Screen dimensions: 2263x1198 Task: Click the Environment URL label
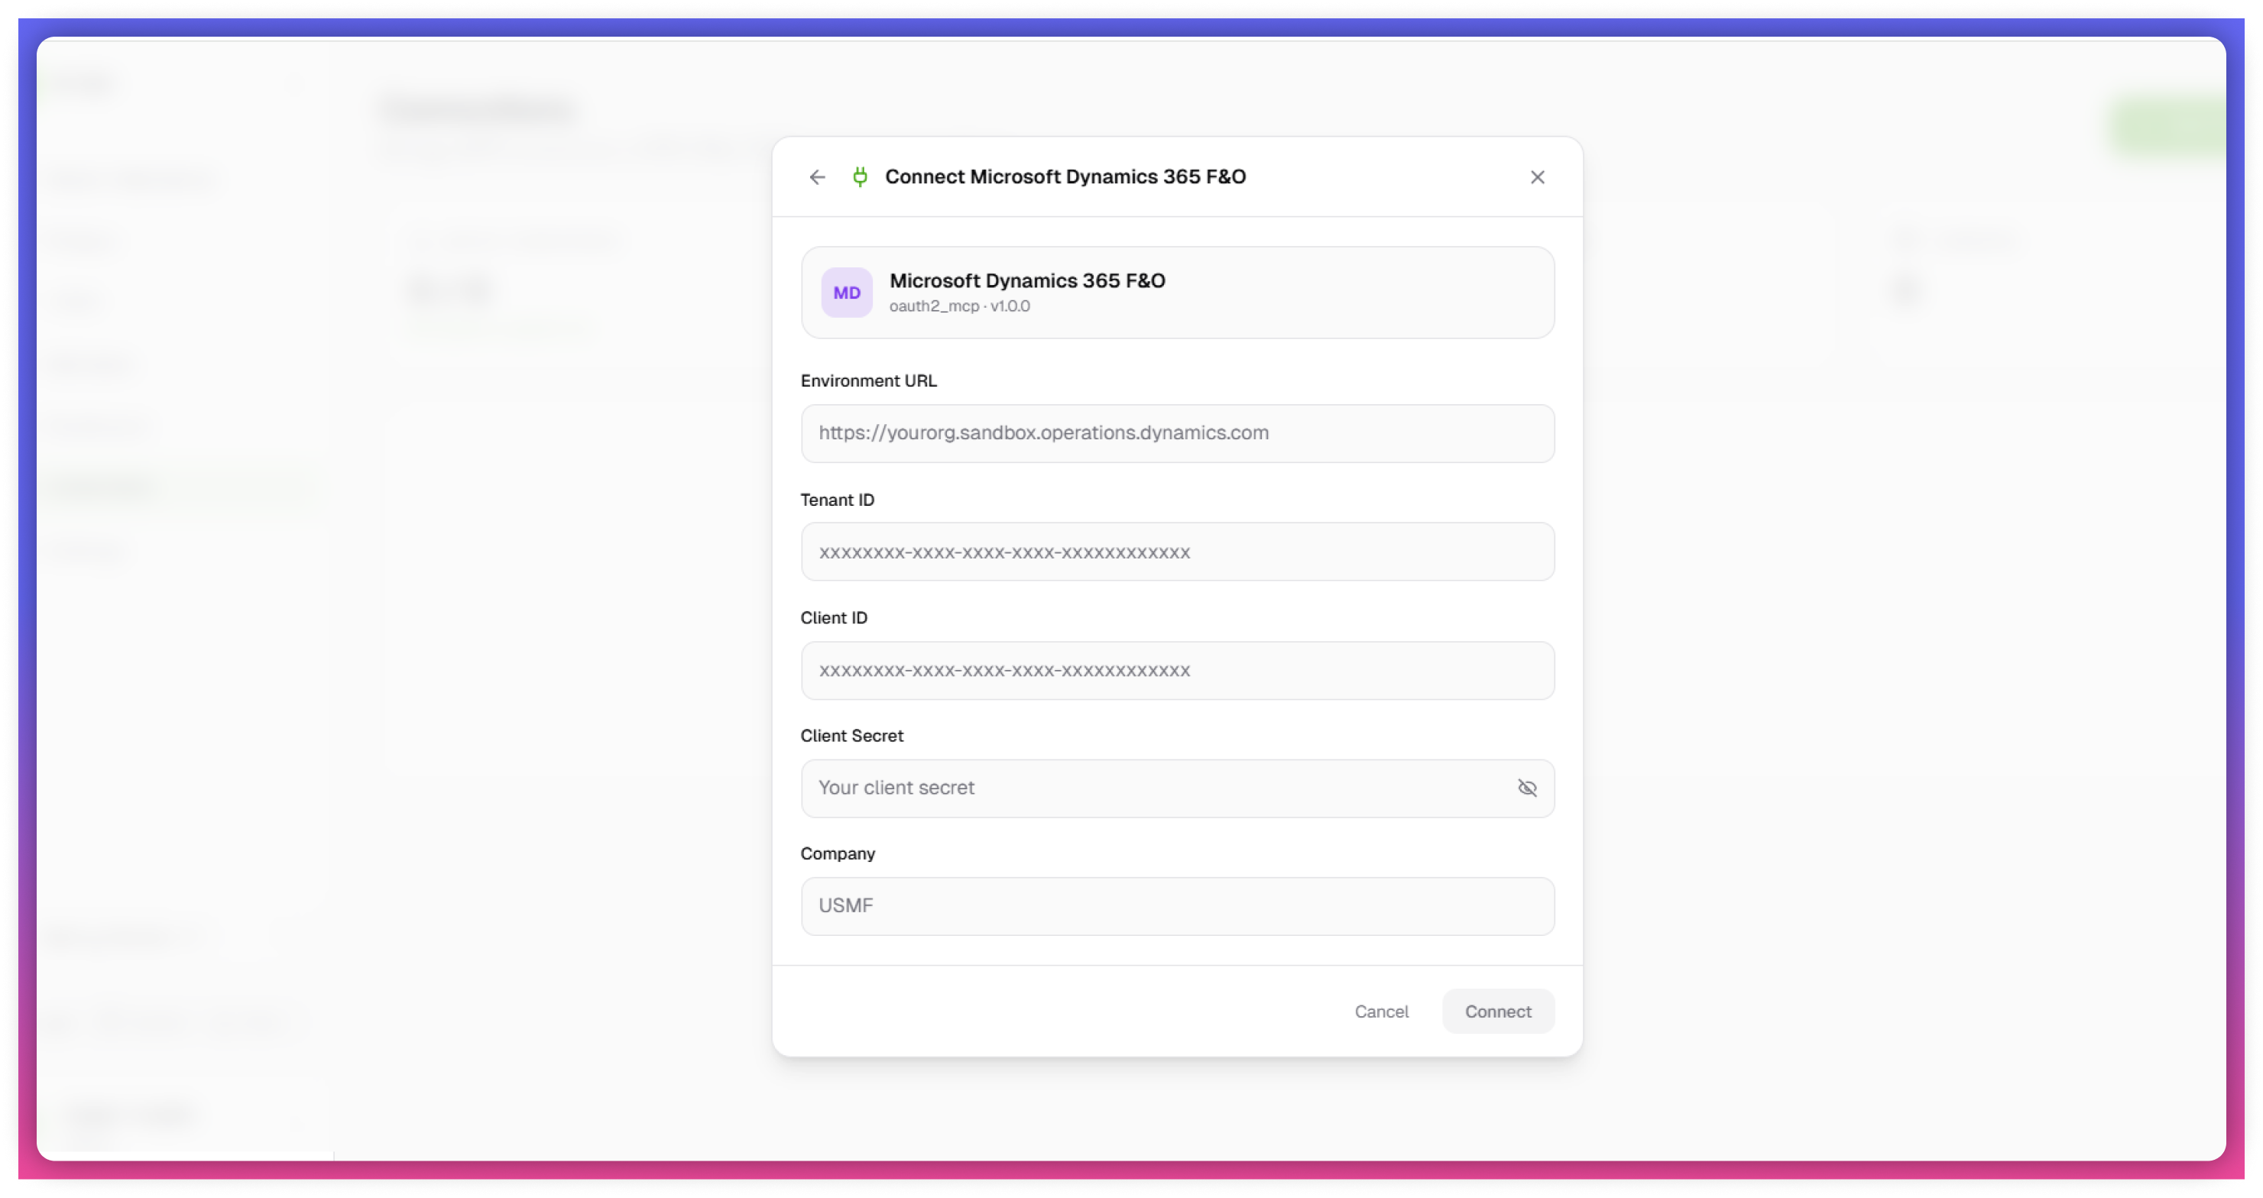pyautogui.click(x=868, y=380)
